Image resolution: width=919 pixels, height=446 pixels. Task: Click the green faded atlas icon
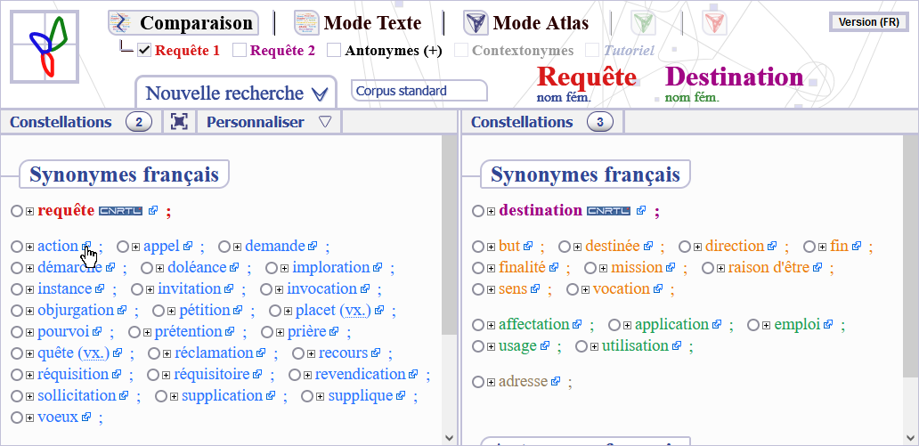click(x=642, y=23)
